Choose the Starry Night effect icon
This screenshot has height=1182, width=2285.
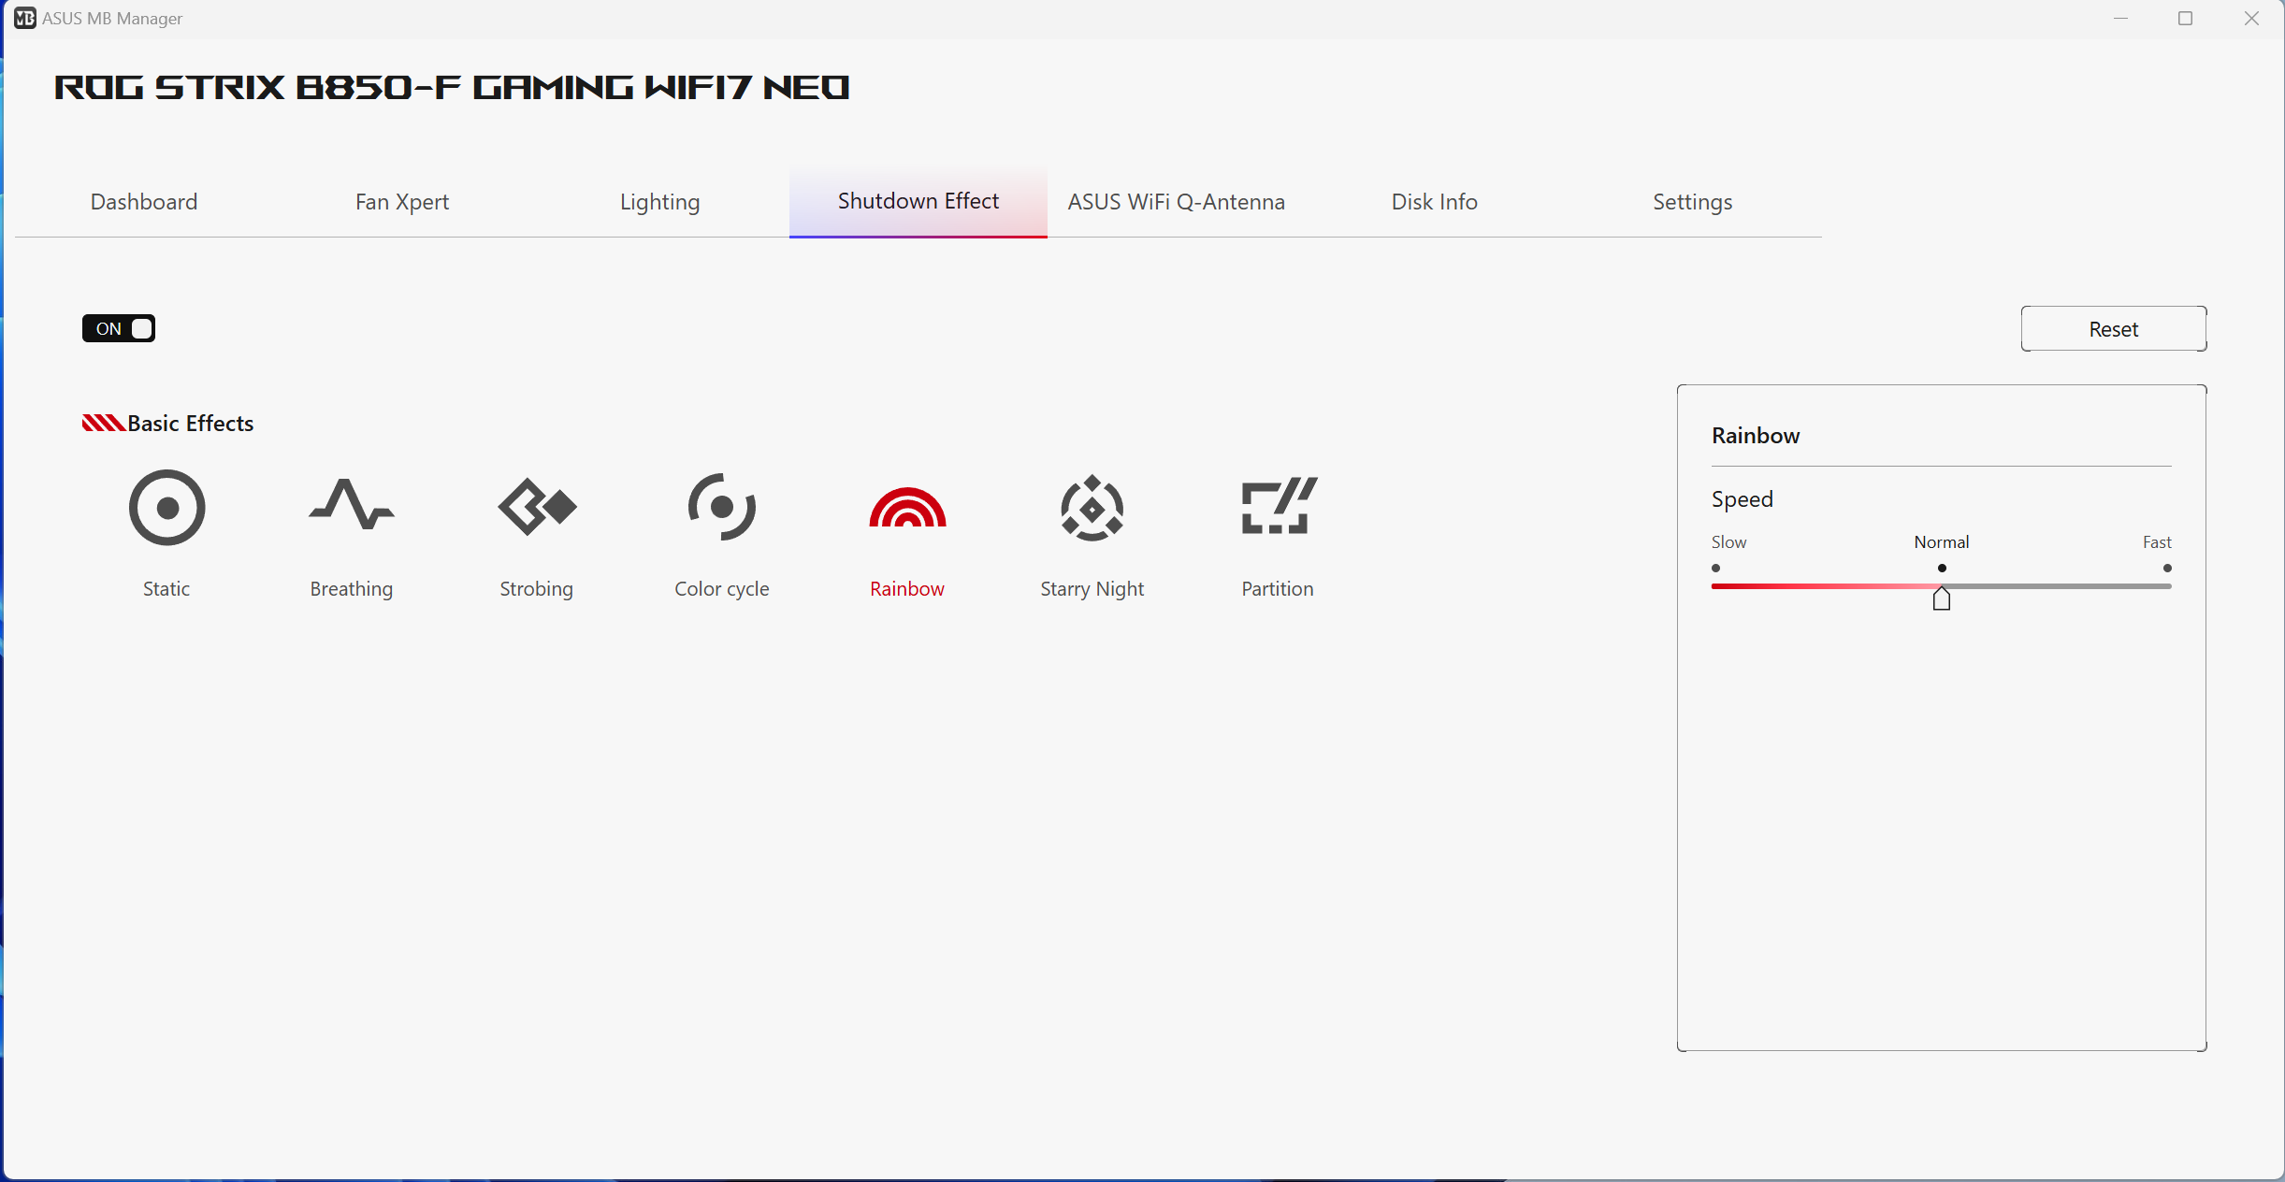pyautogui.click(x=1092, y=508)
